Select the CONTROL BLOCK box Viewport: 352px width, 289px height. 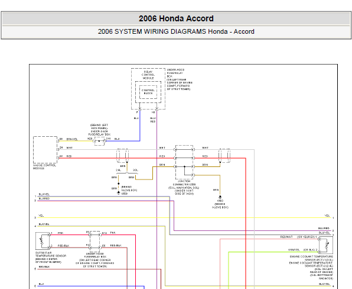(148, 92)
